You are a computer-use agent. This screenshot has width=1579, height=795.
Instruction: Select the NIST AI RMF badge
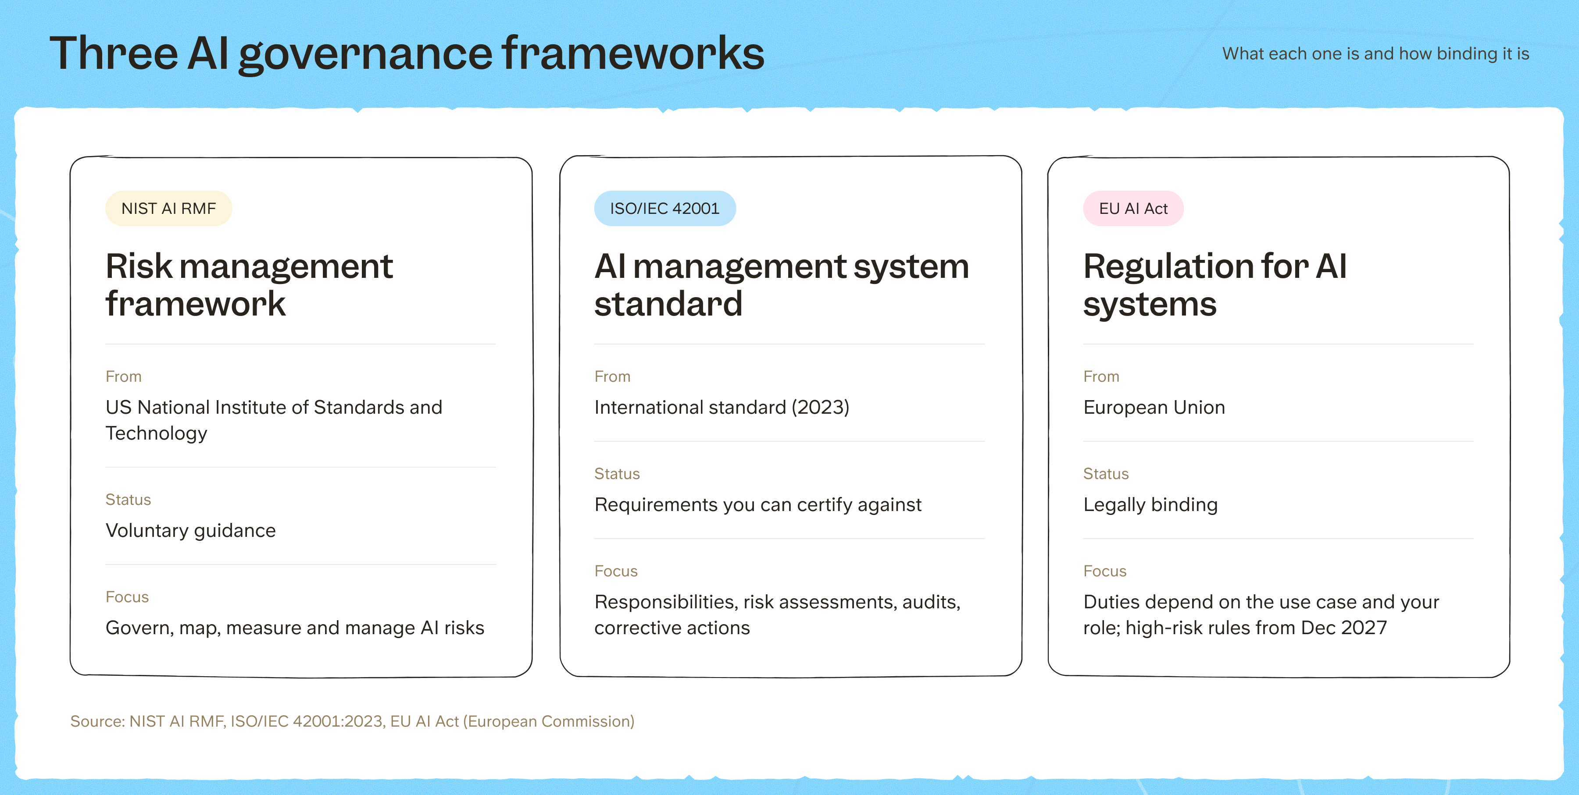[x=168, y=208]
